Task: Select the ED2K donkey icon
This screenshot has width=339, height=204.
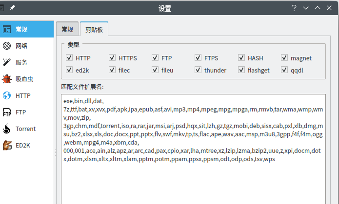Action: coord(7,146)
